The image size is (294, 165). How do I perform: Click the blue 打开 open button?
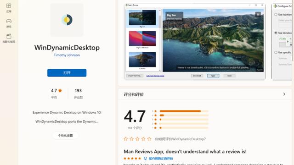click(x=67, y=73)
